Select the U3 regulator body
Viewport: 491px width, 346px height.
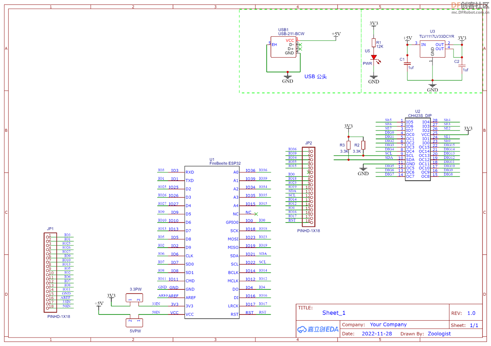[x=432, y=49]
